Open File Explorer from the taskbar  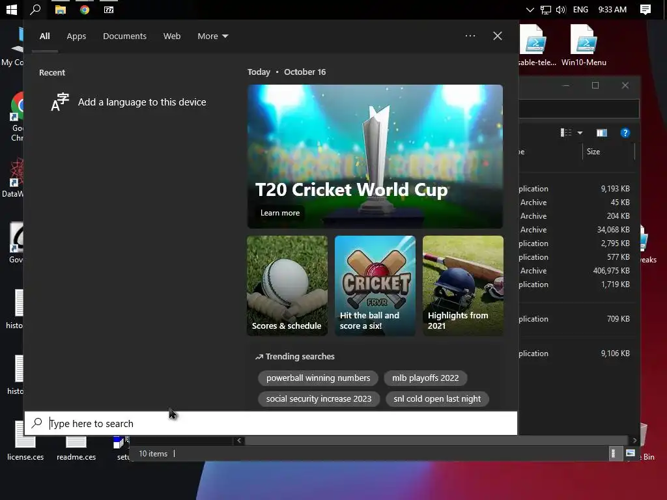click(61, 9)
